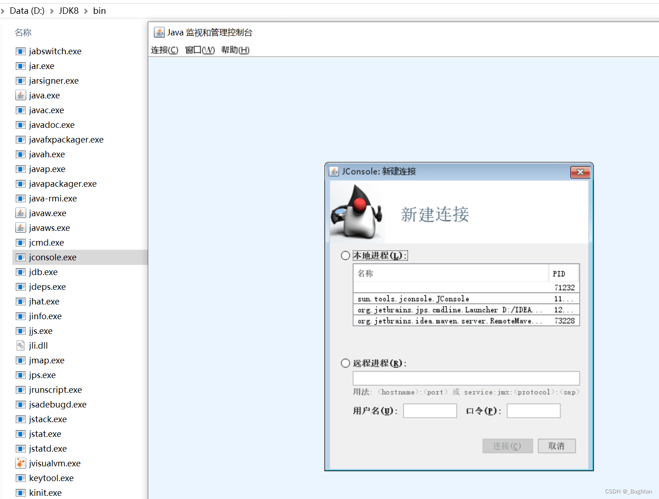Click the jdb.exe file icon
The width and height of the screenshot is (659, 499).
click(21, 272)
